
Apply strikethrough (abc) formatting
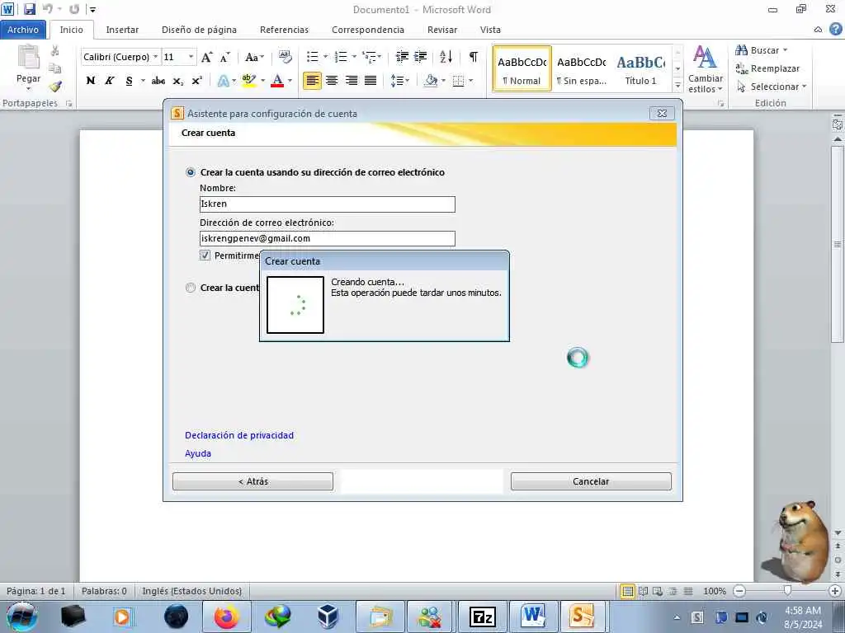158,81
